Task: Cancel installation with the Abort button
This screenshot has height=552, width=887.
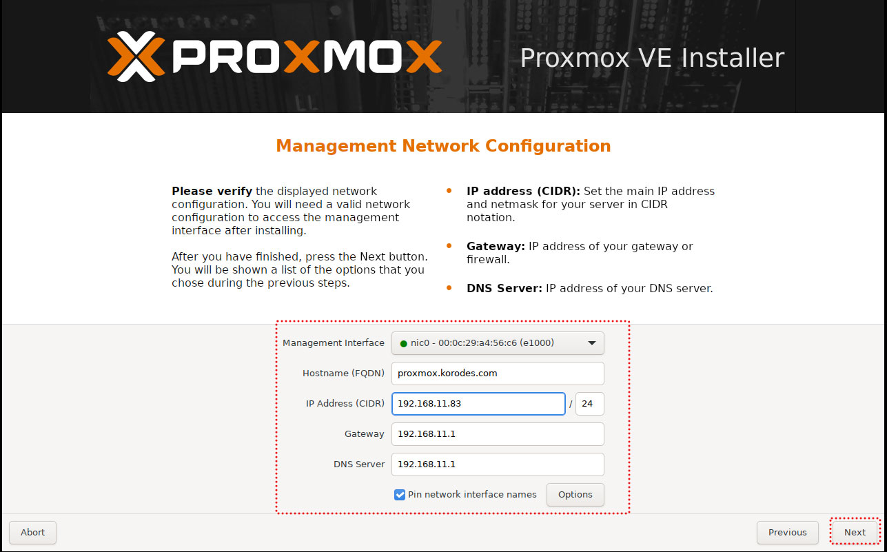Action: (32, 532)
